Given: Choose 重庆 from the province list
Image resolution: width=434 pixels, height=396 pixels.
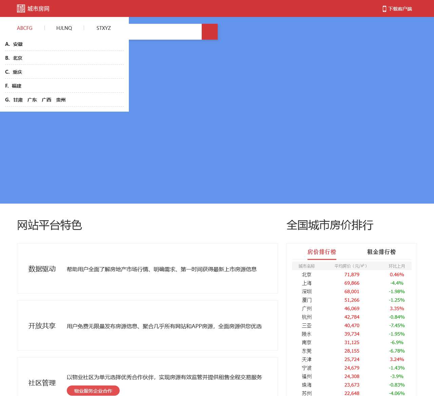Looking at the screenshot, I should [18, 72].
